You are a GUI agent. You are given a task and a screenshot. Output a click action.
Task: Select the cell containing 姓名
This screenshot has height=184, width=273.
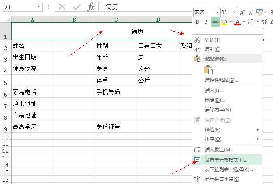click(32, 46)
